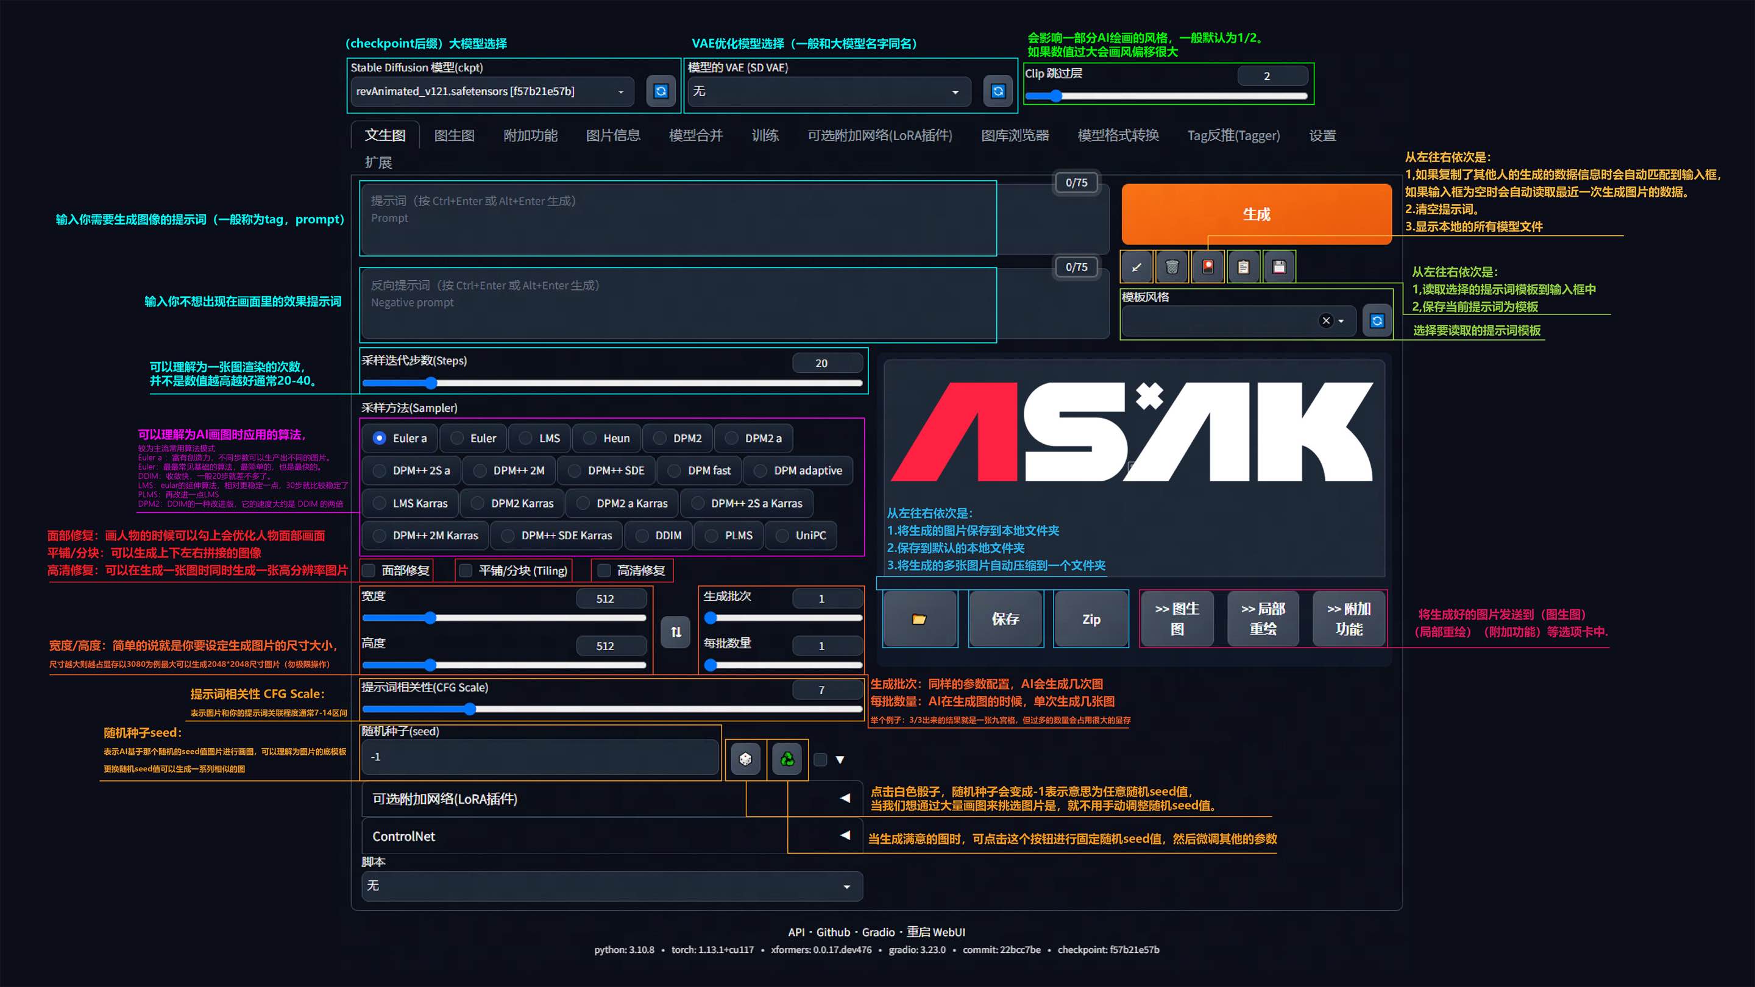Viewport: 1755px width, 987px height.
Task: Click the 保存 button
Action: [1005, 618]
